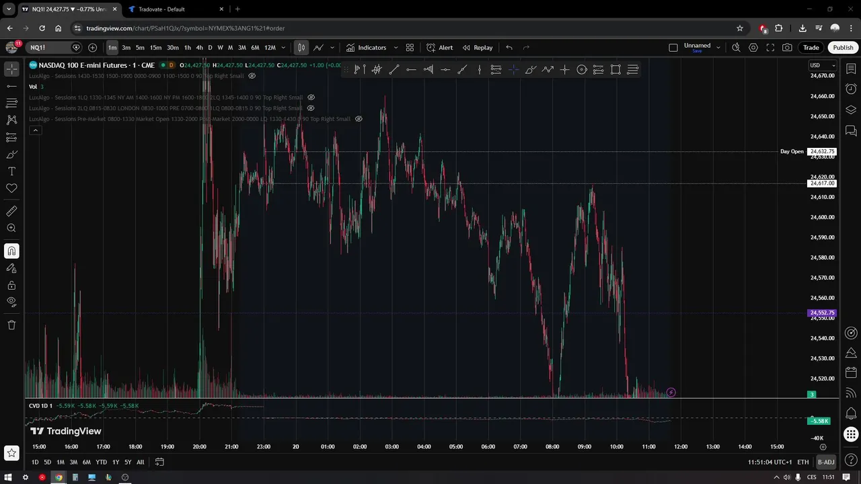
Task: Select the crosshair cursor tool in left sidebar
Action: 11,69
